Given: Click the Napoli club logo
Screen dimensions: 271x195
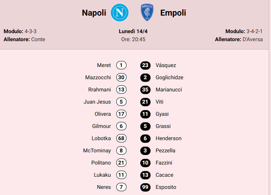Looking at the screenshot, I should coord(120,13).
